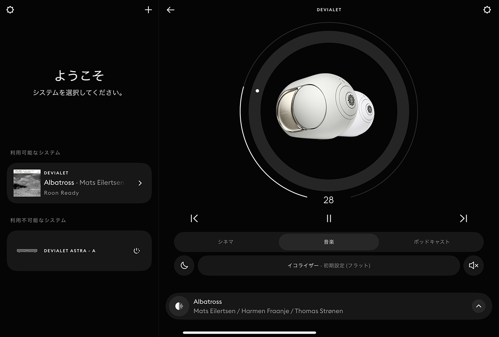Screen dimensions: 499x337
Task: Pause the current playback
Action: pyautogui.click(x=329, y=219)
